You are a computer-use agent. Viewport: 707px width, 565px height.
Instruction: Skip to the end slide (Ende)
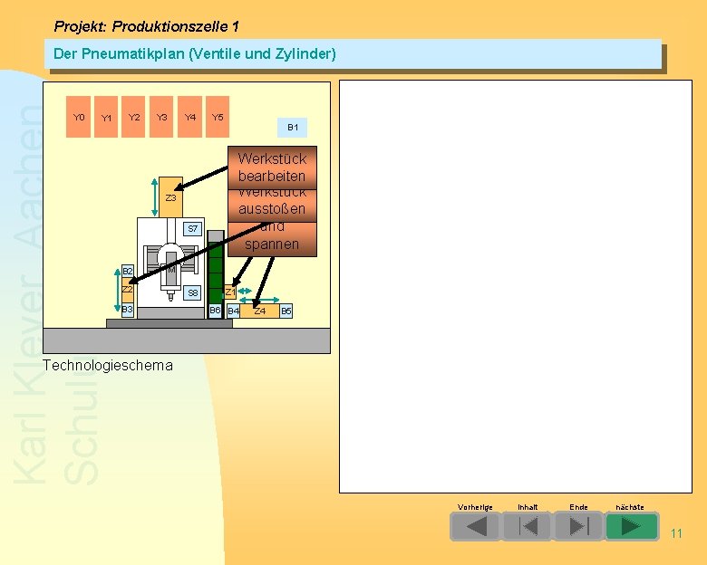pyautogui.click(x=578, y=526)
